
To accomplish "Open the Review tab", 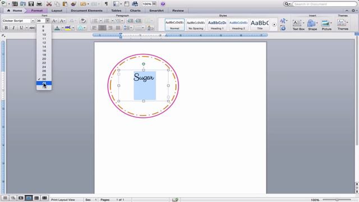I will point(178,11).
